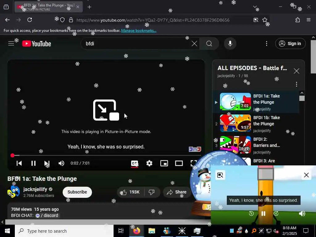Open a new browser tab
Image resolution: width=316 pixels, height=237 pixels.
pyautogui.click(x=89, y=7)
